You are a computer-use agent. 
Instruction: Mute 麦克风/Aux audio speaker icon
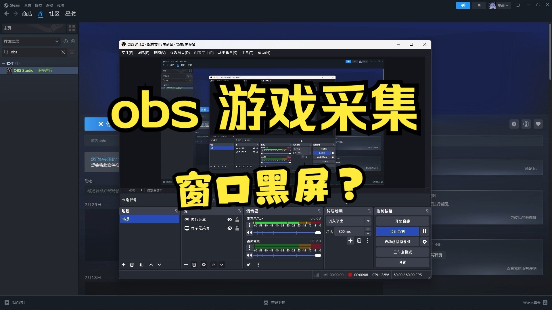(x=250, y=232)
